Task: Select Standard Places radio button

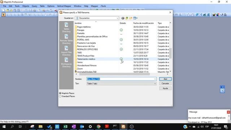Action: pyautogui.click(x=60, y=96)
